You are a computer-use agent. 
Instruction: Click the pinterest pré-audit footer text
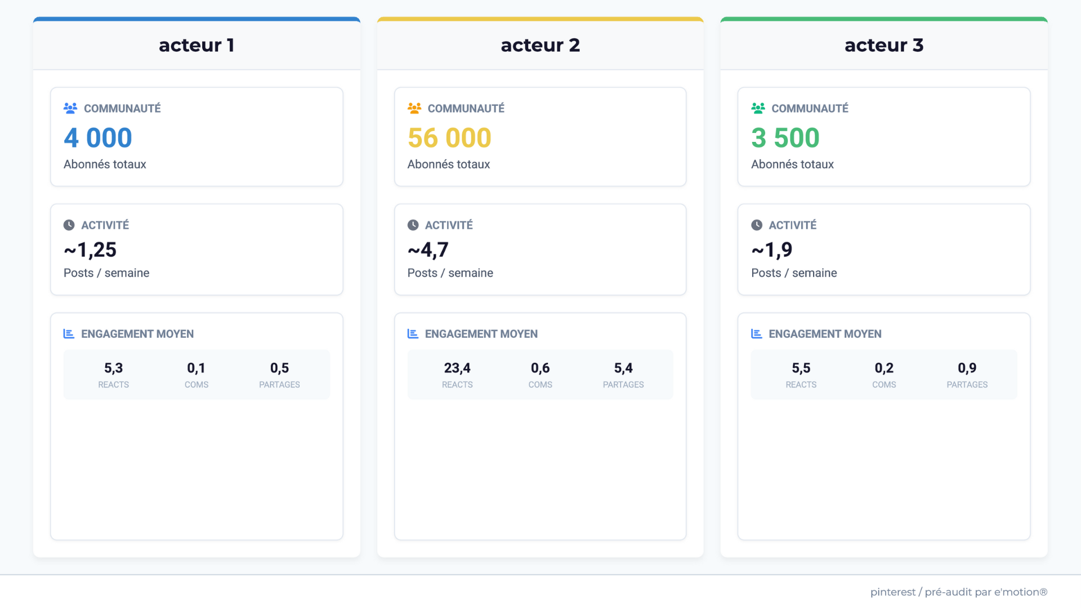click(x=958, y=592)
